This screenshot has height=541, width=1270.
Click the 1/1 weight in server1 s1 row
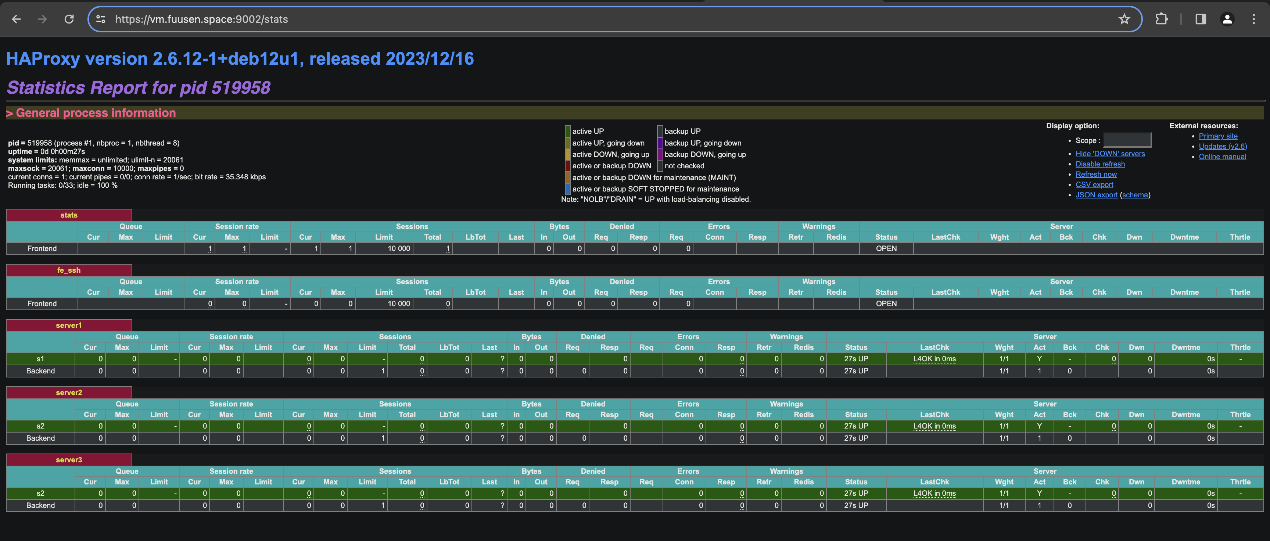click(1004, 359)
